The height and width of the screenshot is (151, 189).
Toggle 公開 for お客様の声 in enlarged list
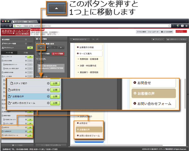[x=55, y=96]
